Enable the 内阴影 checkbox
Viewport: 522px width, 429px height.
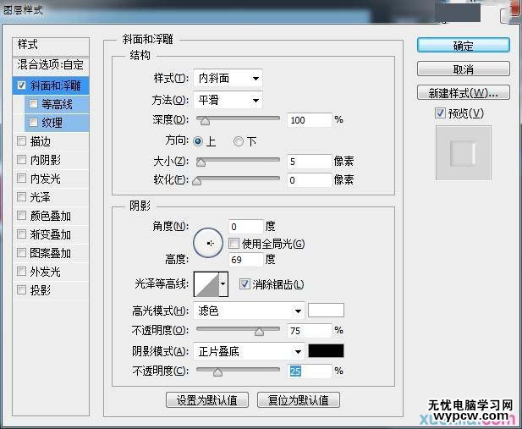(22, 160)
